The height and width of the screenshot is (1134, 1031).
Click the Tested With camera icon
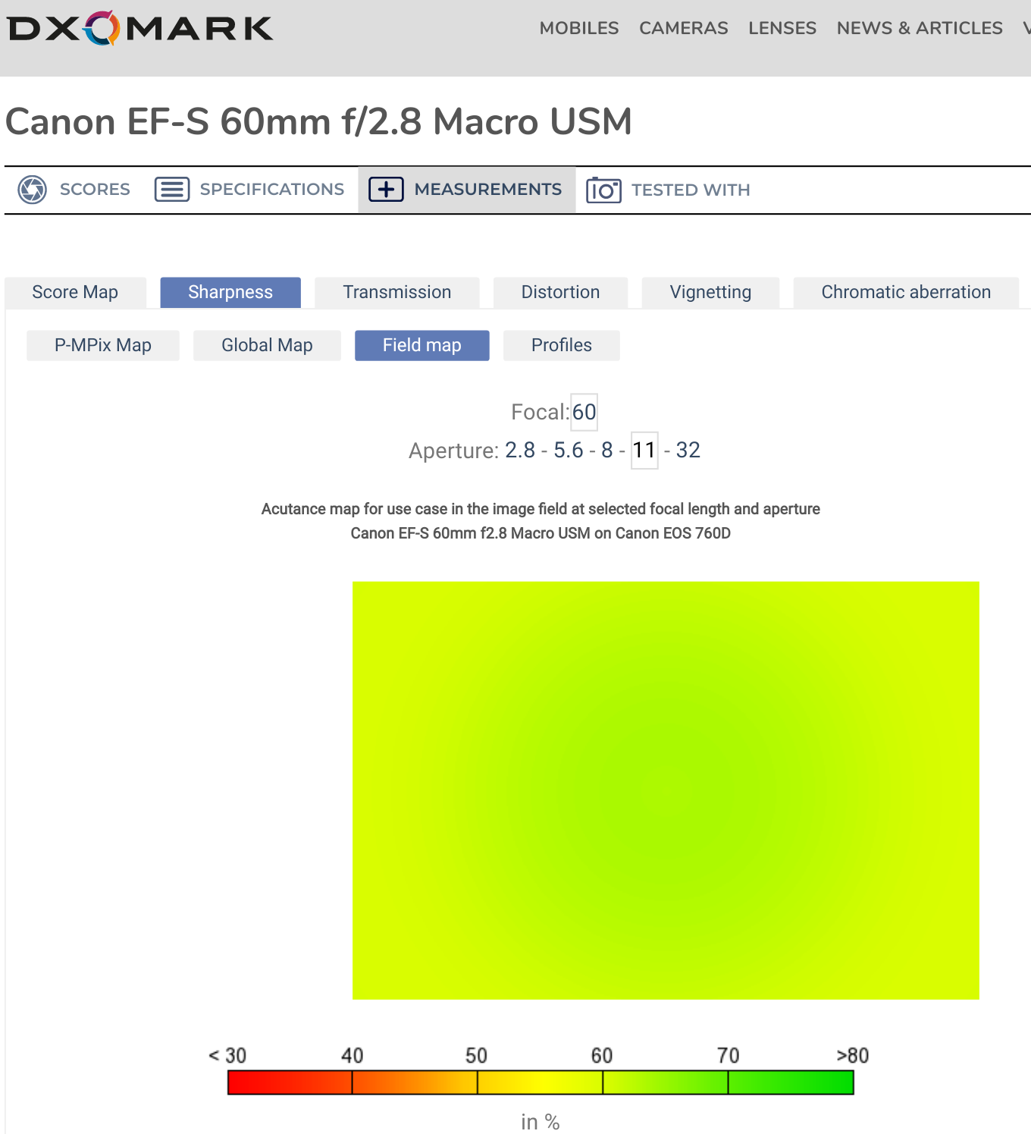(x=603, y=190)
